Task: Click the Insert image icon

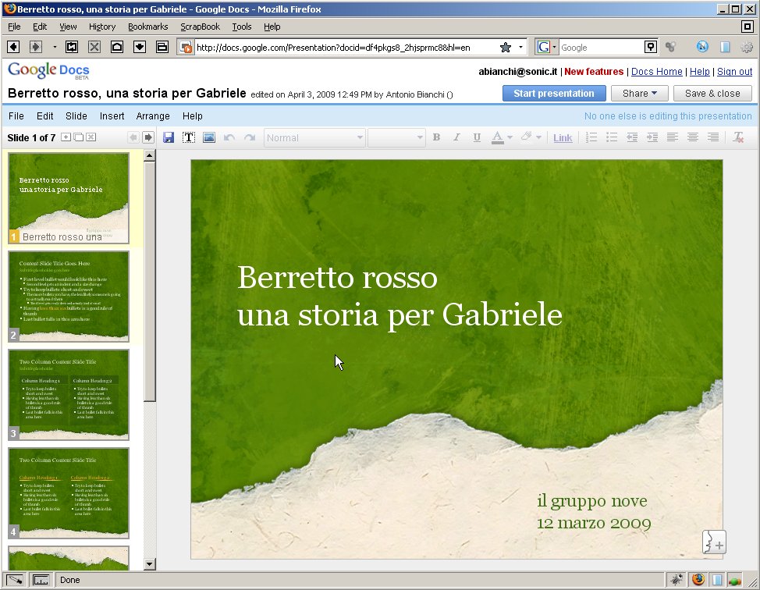Action: pyautogui.click(x=208, y=137)
